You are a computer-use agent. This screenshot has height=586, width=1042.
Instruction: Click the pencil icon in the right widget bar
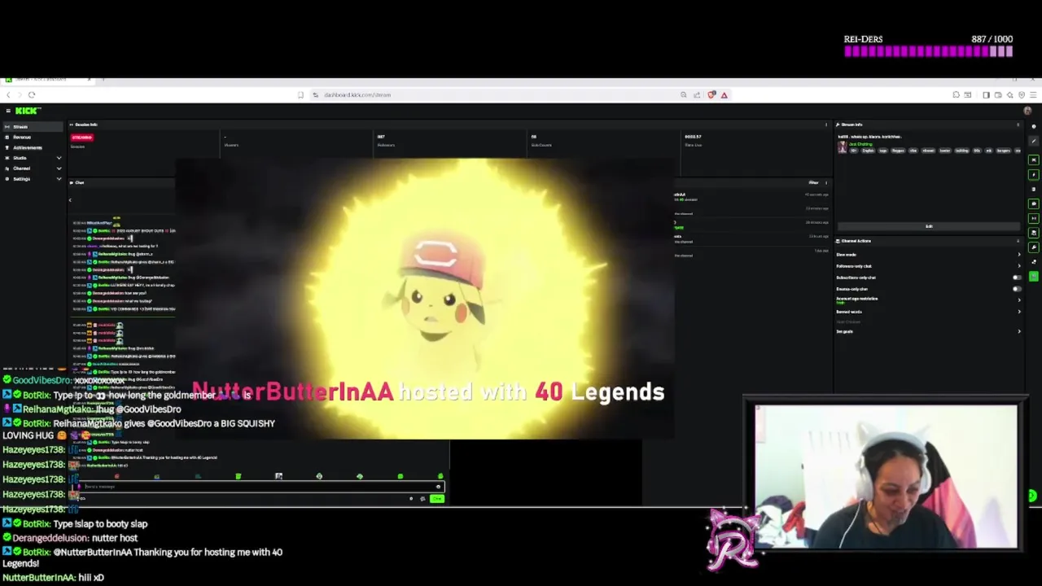click(x=1034, y=141)
